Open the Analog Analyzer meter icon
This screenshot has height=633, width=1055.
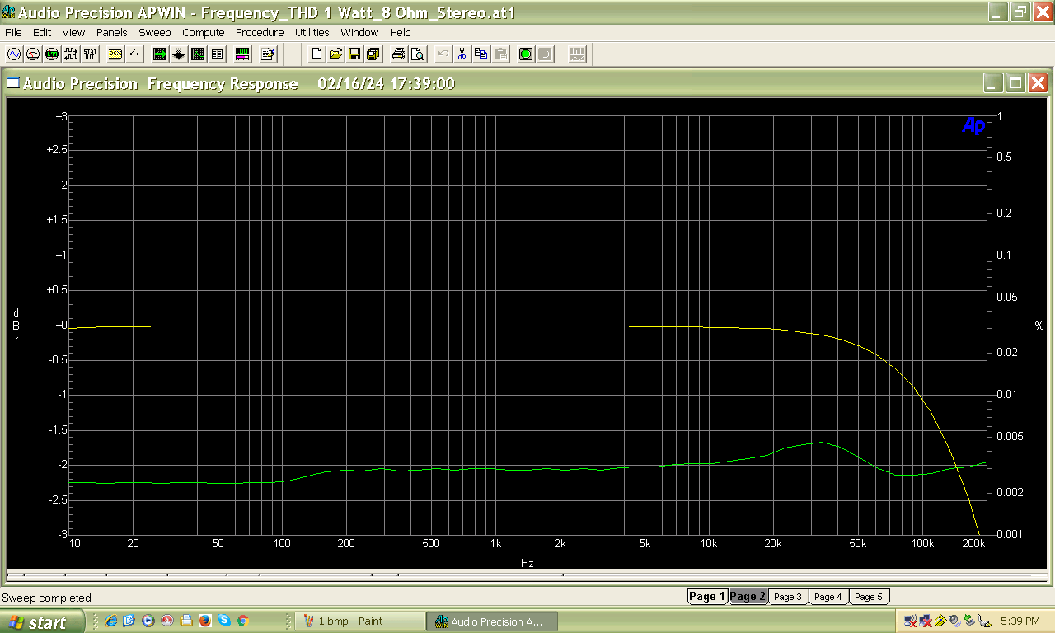coord(33,54)
